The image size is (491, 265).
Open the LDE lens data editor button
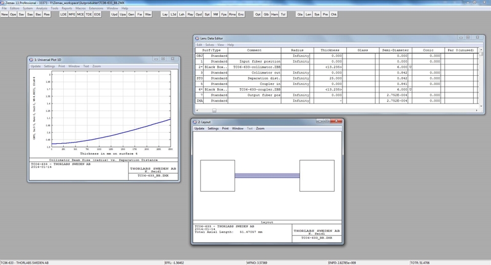[x=64, y=14]
